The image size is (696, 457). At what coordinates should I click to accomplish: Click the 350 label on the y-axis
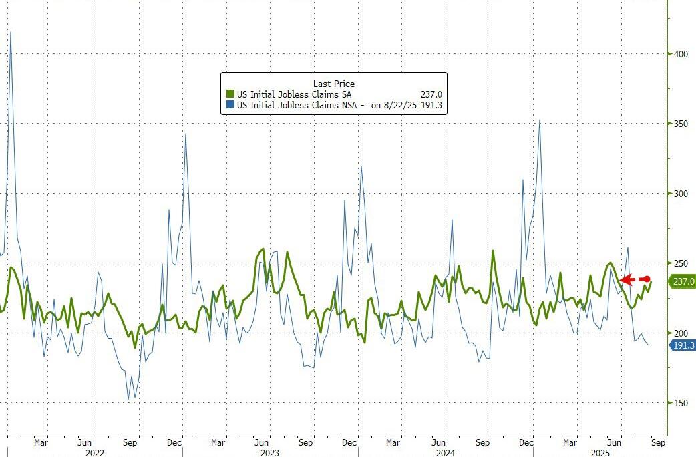point(680,124)
